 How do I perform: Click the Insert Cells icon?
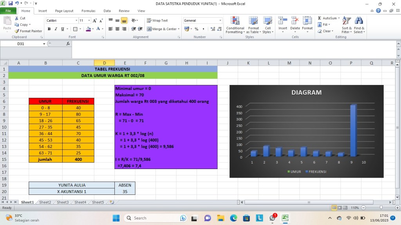282,21
